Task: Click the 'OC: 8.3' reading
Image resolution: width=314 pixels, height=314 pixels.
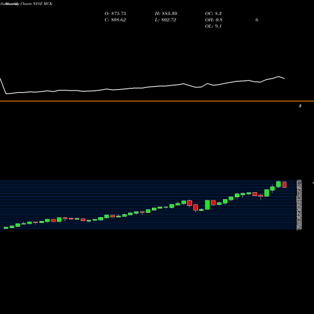Action: coord(214,14)
